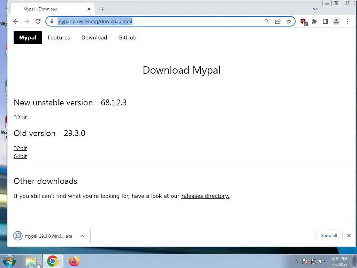Reload the Mypal download page
357x268 pixels.
(x=38, y=21)
